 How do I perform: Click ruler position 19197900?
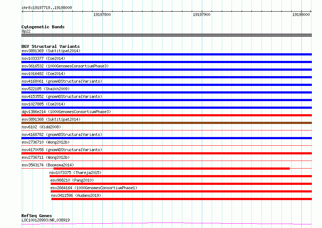[202, 14]
